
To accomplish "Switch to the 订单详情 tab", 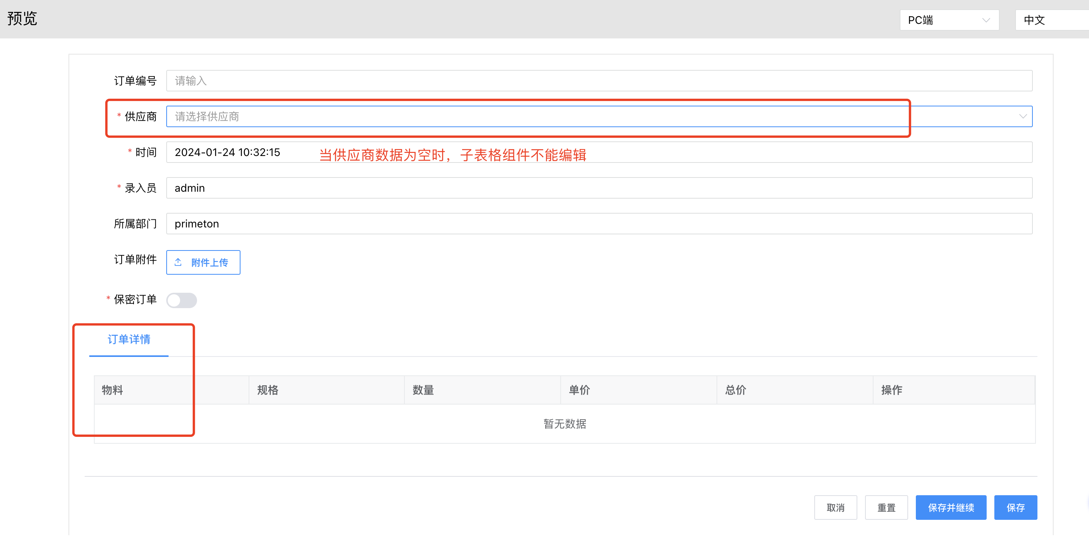I will 129,339.
